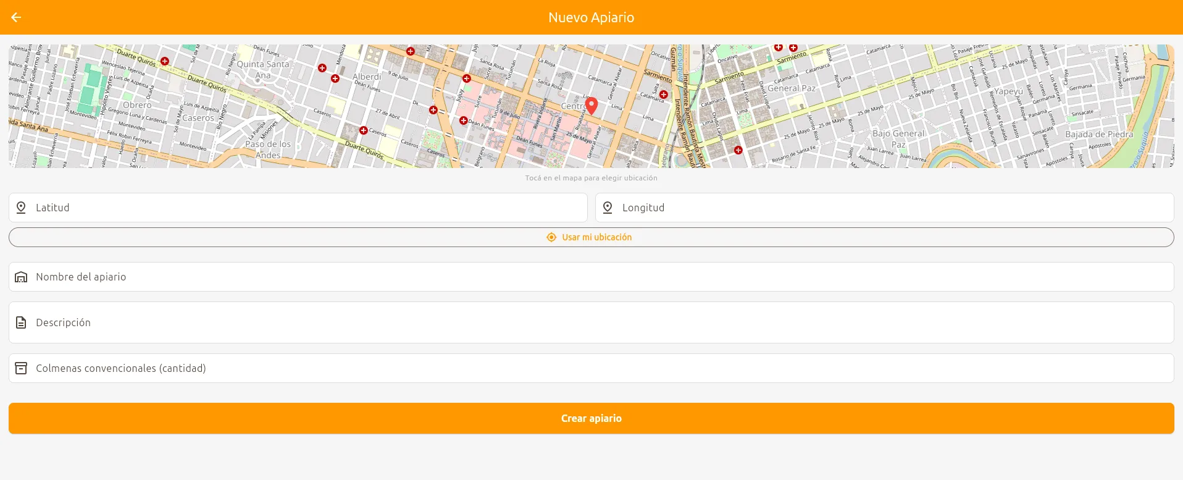Pick Bajada de Piedra area on map
Image resolution: width=1183 pixels, height=480 pixels.
pos(1099,134)
